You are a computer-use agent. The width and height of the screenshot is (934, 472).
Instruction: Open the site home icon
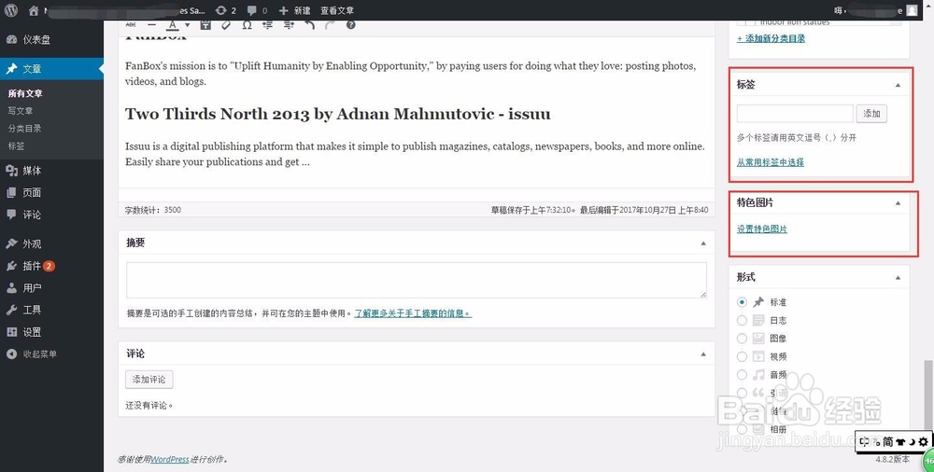[34, 10]
